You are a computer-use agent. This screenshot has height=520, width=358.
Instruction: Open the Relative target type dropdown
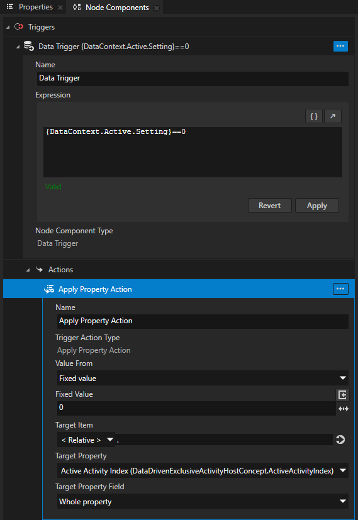pos(86,440)
